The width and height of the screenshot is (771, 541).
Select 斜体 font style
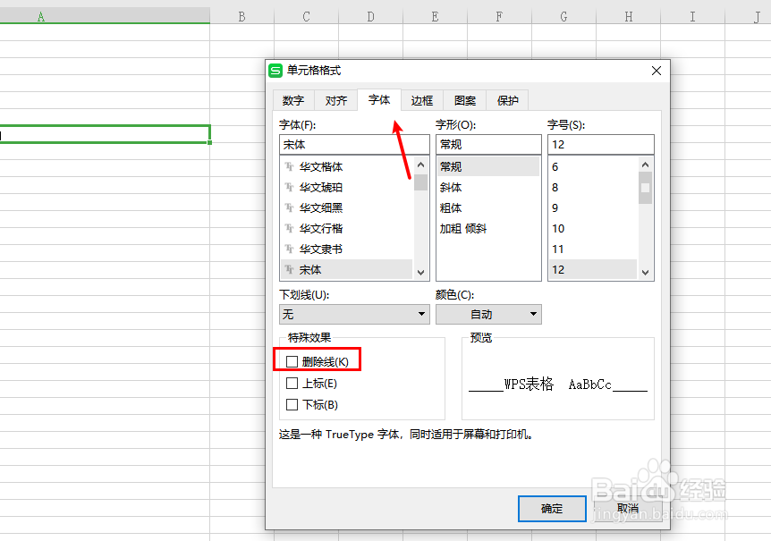[x=488, y=188]
